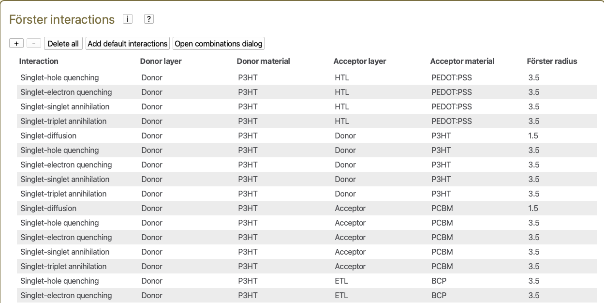Open the help '?' icon
The height and width of the screenshot is (303, 604).
(x=149, y=19)
